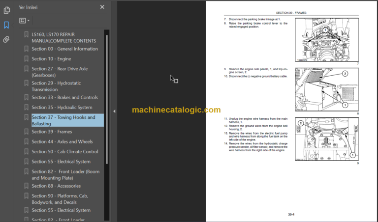This screenshot has width=378, height=222.
Task: Select Section 29 - Hydrostatic Transmission
Action: pos(56,86)
